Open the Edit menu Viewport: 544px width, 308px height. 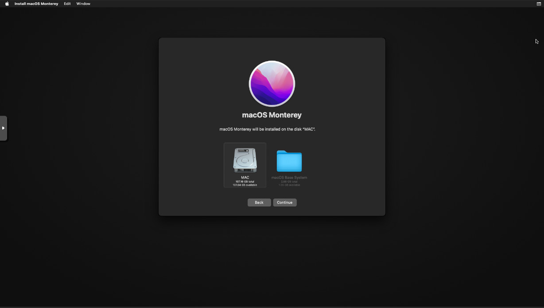(67, 4)
